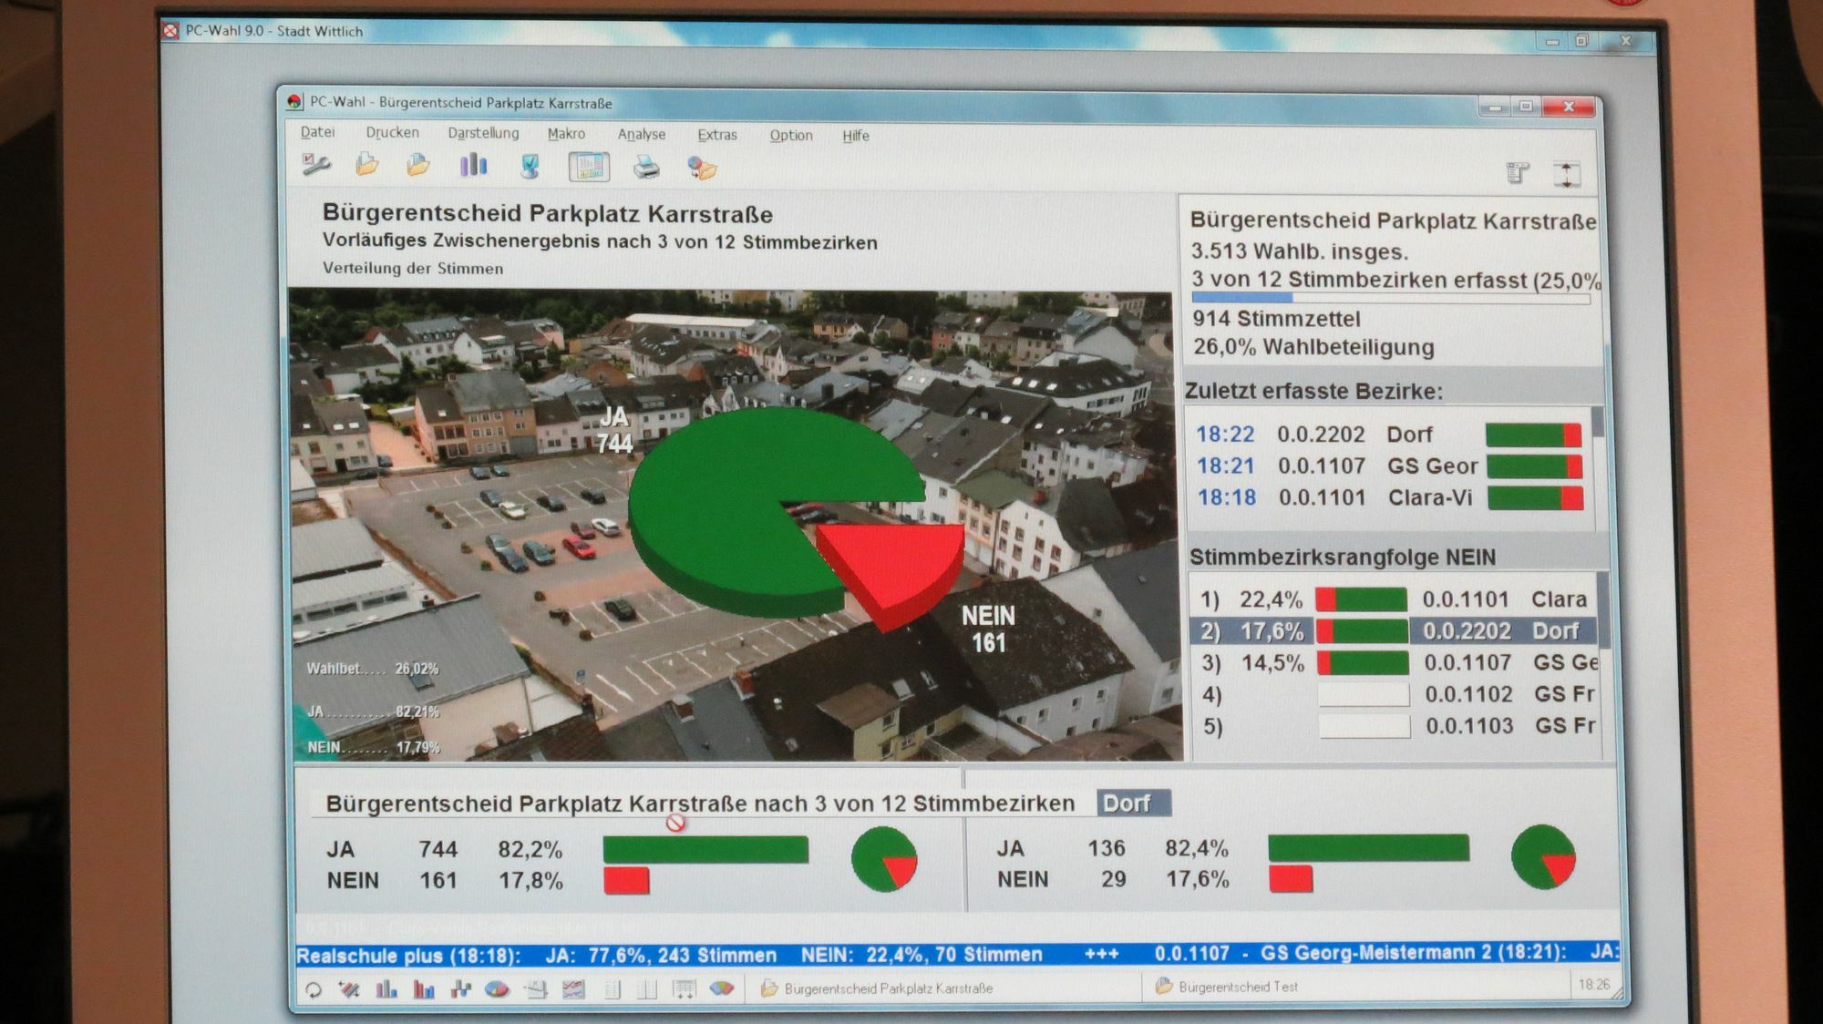1823x1024 pixels.
Task: Open the Analyse menu
Action: click(x=641, y=135)
